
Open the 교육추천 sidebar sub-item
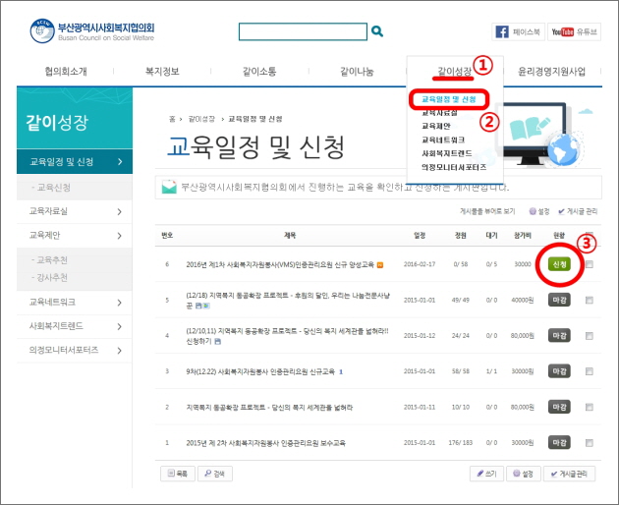click(52, 259)
